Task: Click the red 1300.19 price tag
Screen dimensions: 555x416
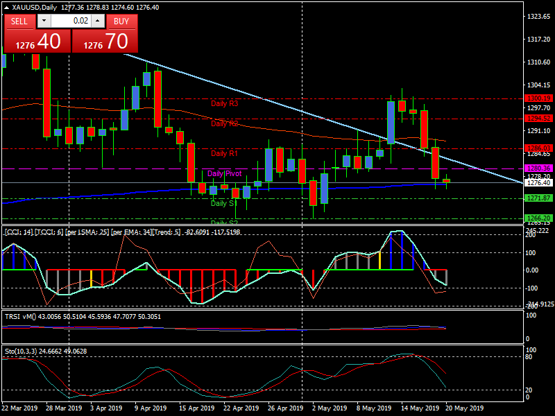Action: tap(538, 98)
